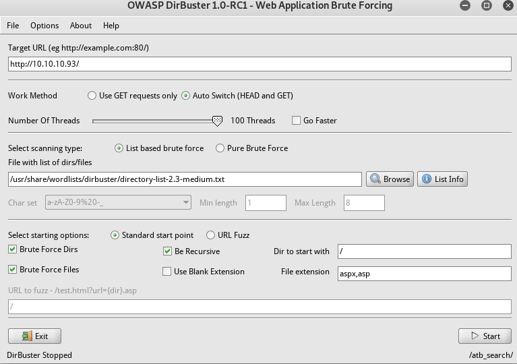Open the File menu

pos(13,26)
